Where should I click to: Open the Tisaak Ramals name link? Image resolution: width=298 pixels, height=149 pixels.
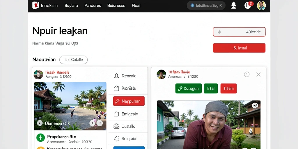click(57, 72)
